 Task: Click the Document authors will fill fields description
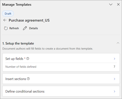click(x=48, y=49)
